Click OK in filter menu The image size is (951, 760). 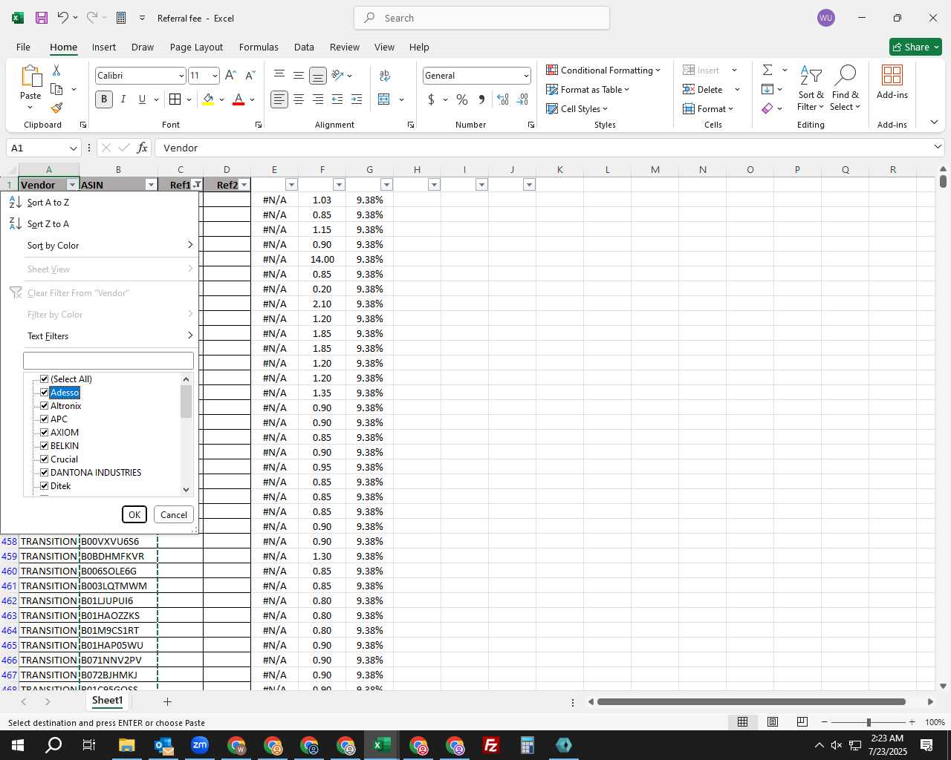coord(134,514)
